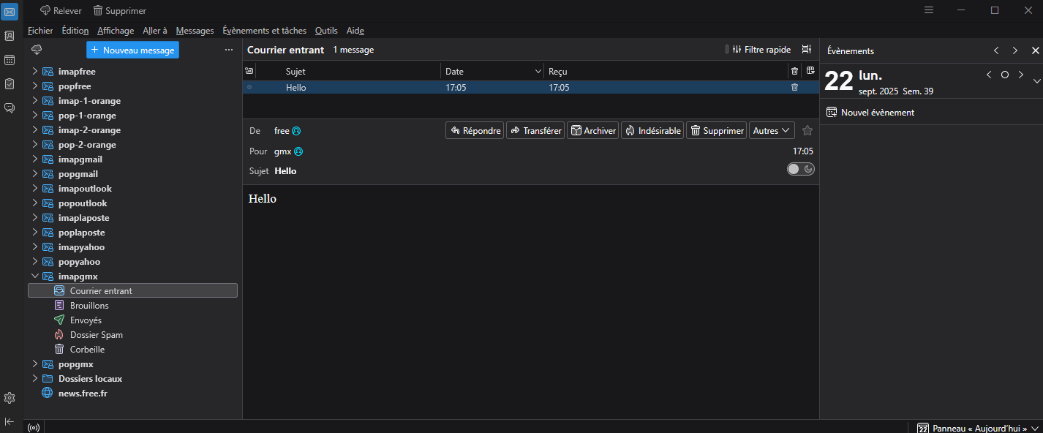The height and width of the screenshot is (433, 1043).
Task: Select the Brouillons folder
Action: point(89,306)
